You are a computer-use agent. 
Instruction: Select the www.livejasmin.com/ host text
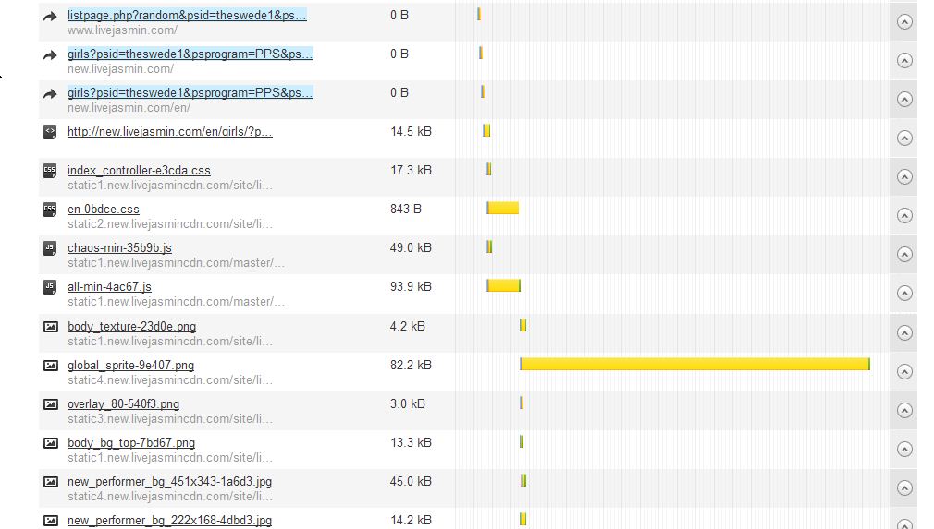(x=122, y=30)
